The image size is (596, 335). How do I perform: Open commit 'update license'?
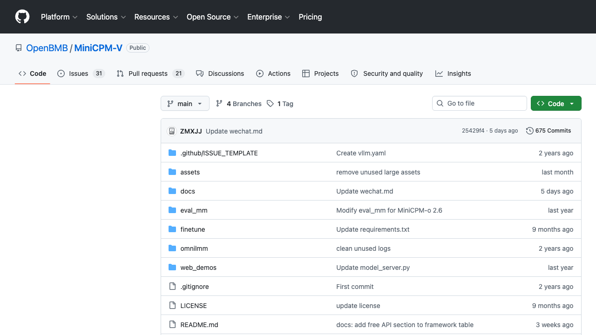pos(358,306)
